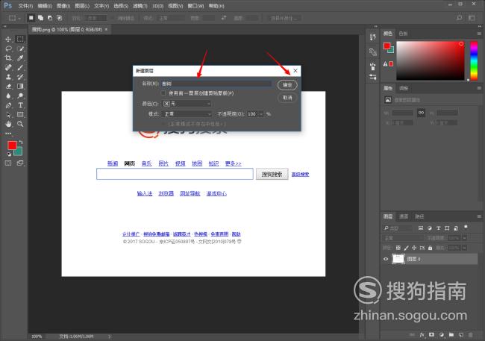Toggle lock transparent pixels
485x341 pixels.
(398, 248)
